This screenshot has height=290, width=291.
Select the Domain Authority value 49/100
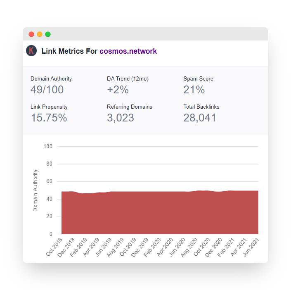point(47,90)
